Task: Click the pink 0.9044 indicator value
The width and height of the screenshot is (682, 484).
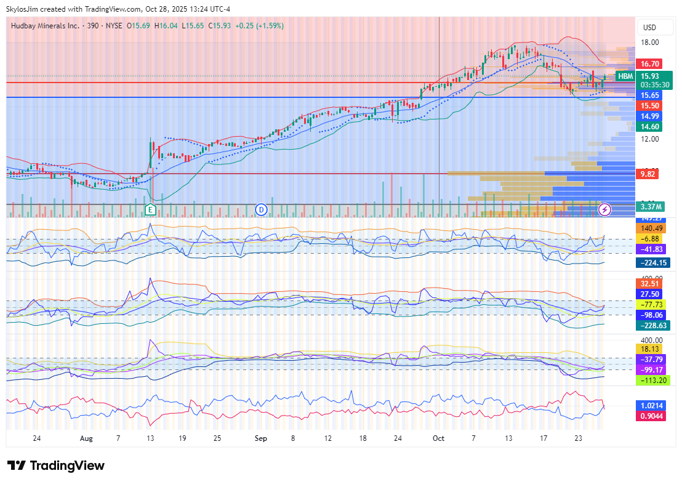Action: click(651, 416)
